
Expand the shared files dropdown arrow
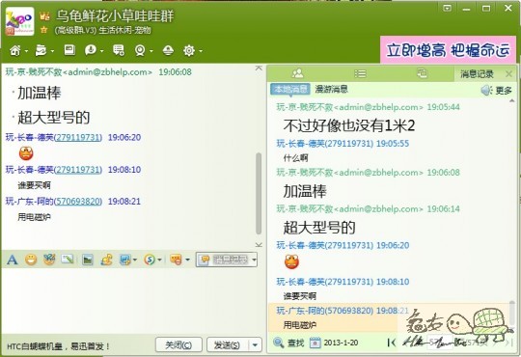pos(52,51)
